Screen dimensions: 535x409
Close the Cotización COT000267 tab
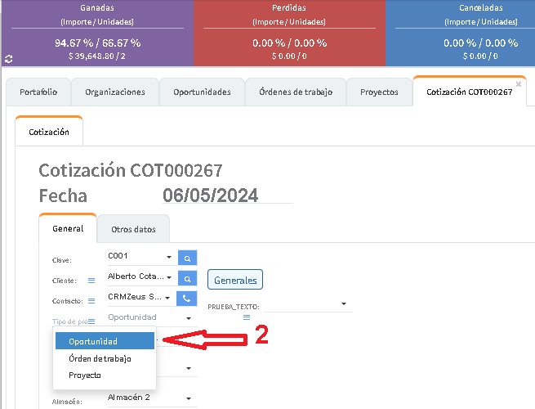coord(519,83)
